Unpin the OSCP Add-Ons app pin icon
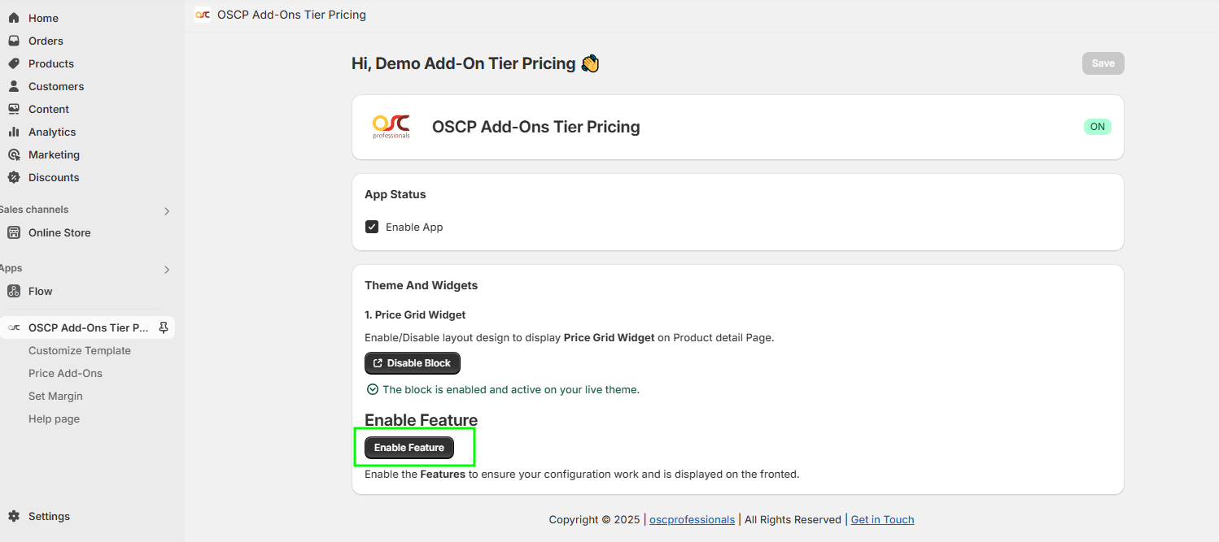 (164, 327)
